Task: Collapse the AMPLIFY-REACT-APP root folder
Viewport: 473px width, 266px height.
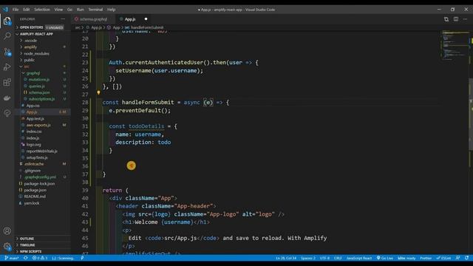Action: (x=36, y=34)
